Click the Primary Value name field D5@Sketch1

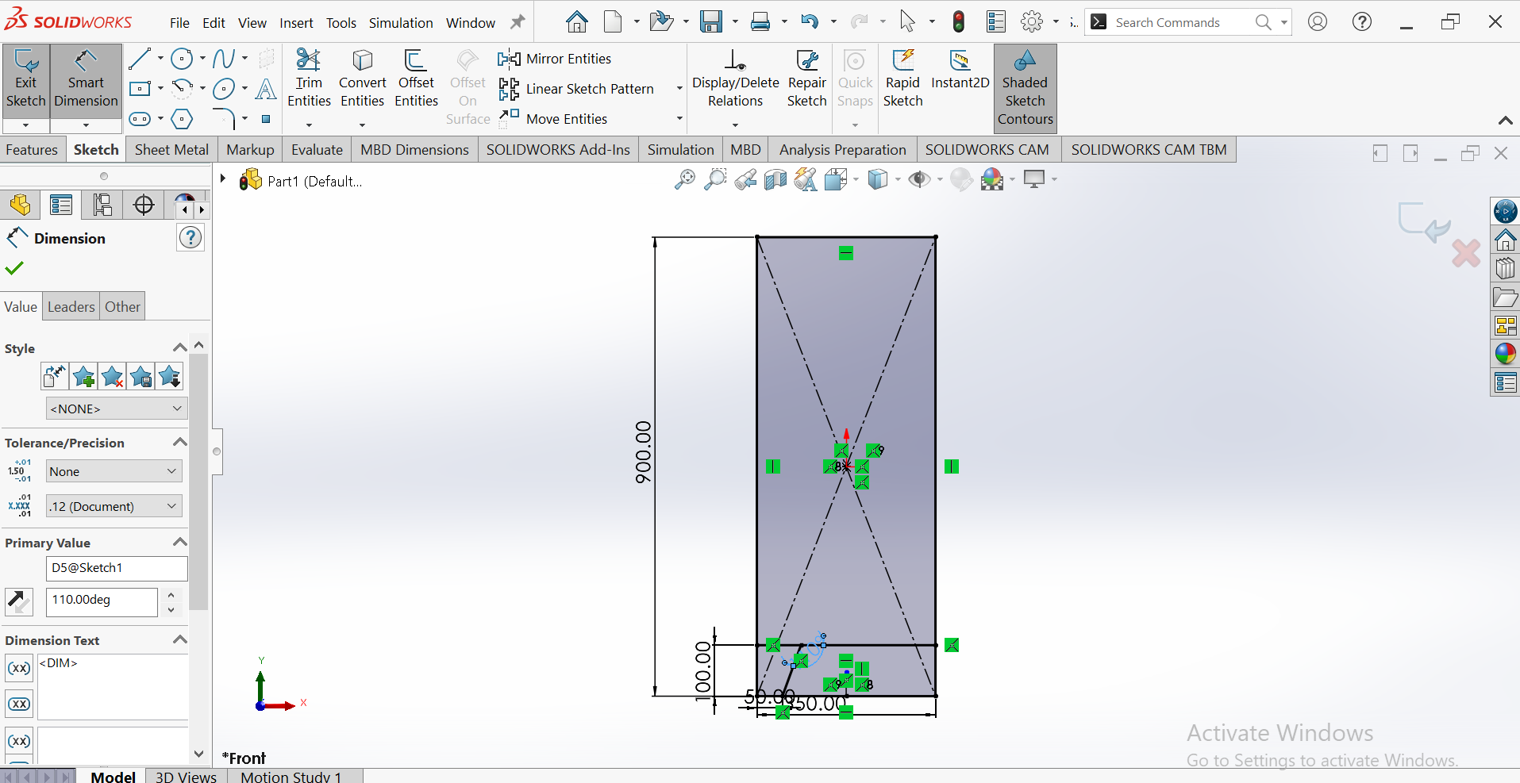117,568
